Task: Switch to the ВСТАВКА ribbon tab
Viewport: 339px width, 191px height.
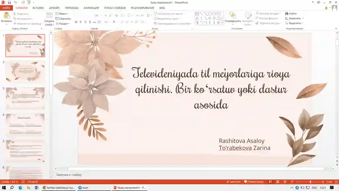Action: (x=38, y=8)
